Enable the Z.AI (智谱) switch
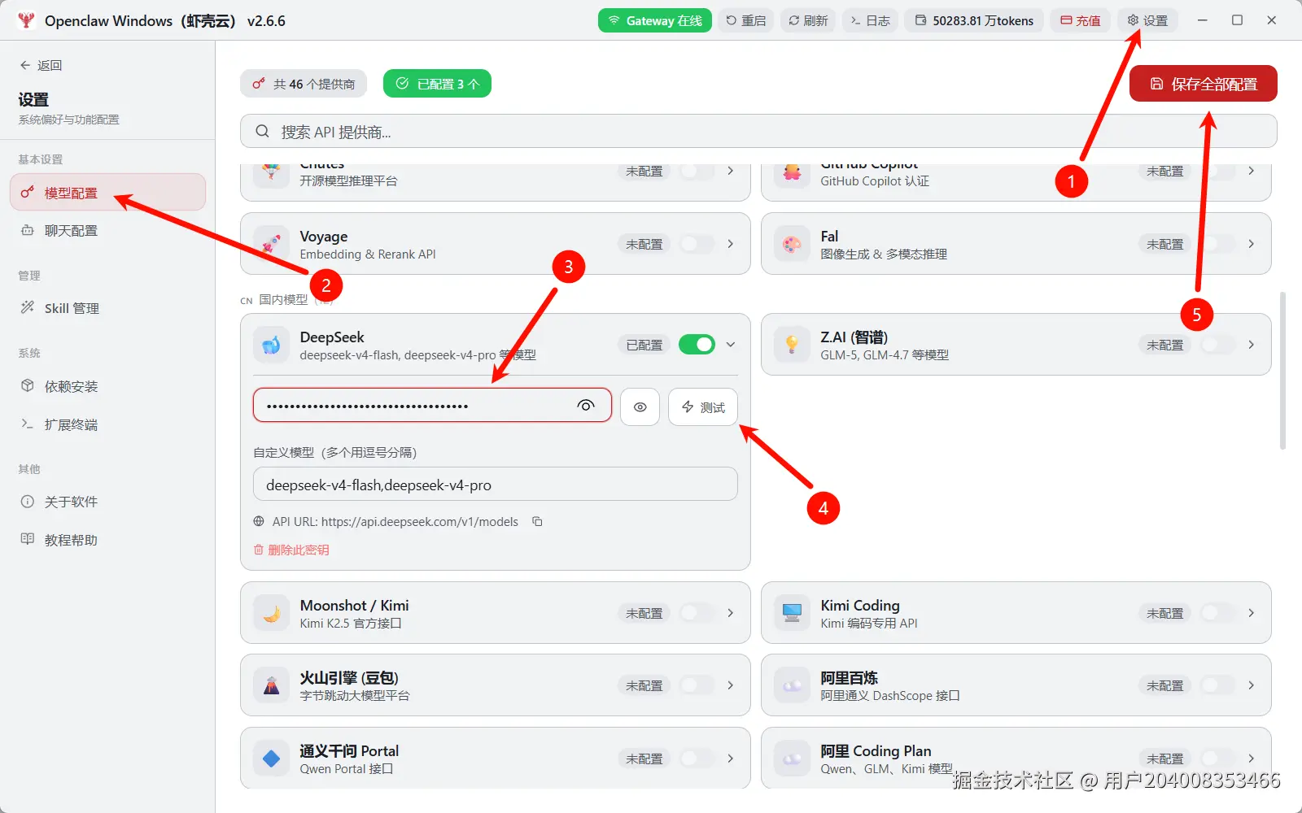Viewport: 1302px width, 813px height. [x=1218, y=345]
